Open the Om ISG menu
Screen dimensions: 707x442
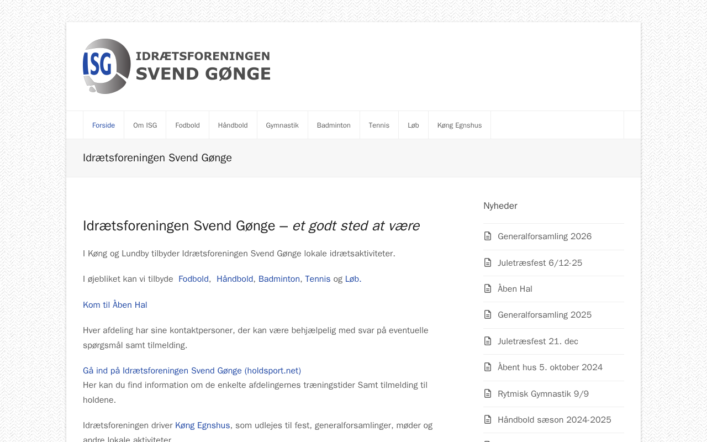click(x=145, y=125)
